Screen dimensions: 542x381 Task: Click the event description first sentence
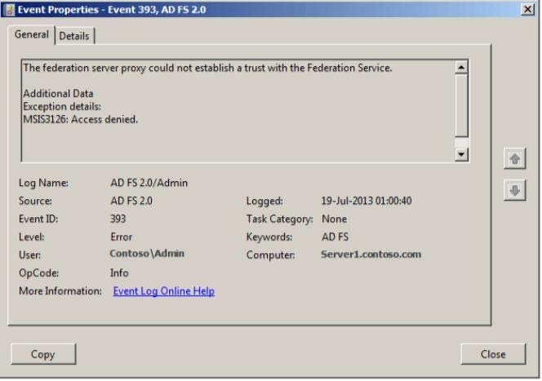pyautogui.click(x=208, y=68)
